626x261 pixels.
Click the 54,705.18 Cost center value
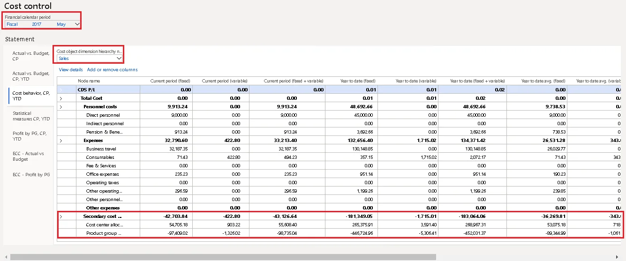(x=179, y=225)
